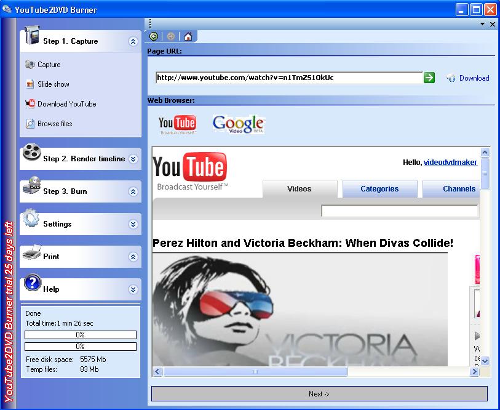The width and height of the screenshot is (500, 410).
Task: Click the blue question mark Help icon
Action: pyautogui.click(x=32, y=283)
